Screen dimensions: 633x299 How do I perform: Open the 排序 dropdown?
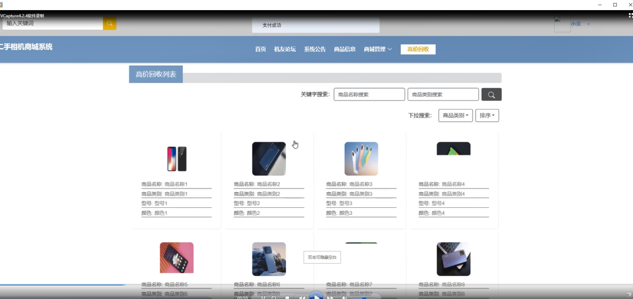pyautogui.click(x=487, y=116)
